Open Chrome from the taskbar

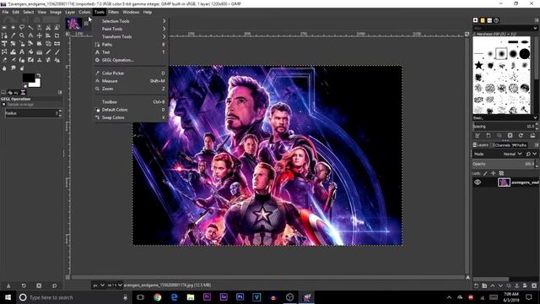pos(158,297)
